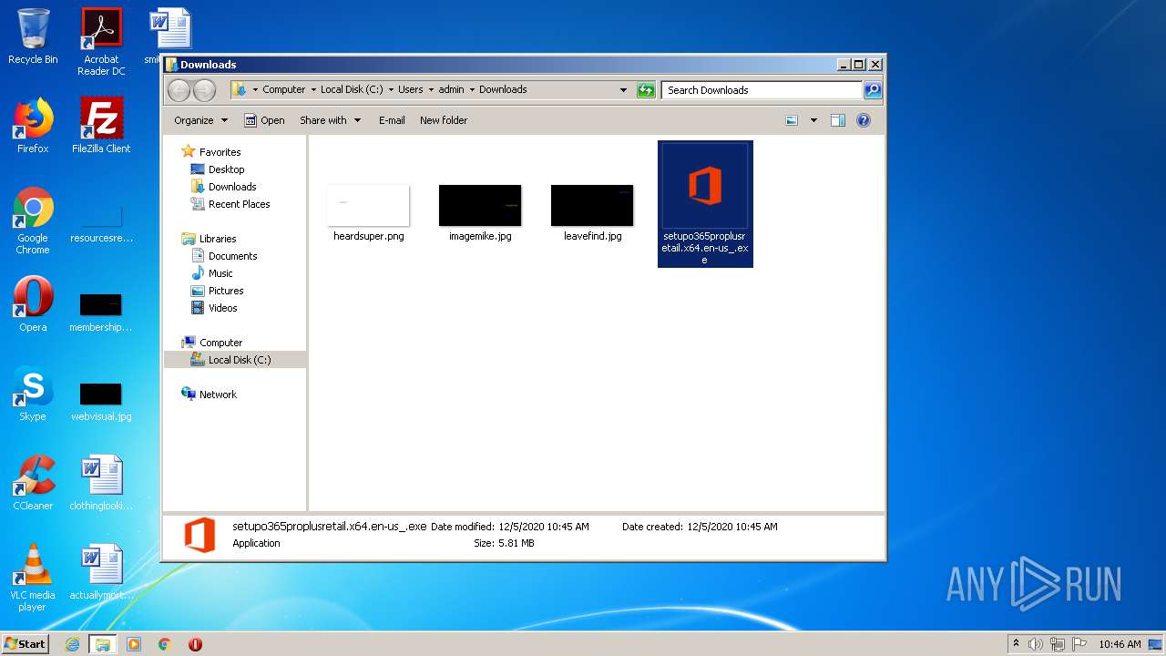Refresh the Downloads folder view

click(x=646, y=89)
